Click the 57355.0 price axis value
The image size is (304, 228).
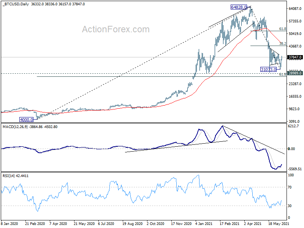click(295, 21)
